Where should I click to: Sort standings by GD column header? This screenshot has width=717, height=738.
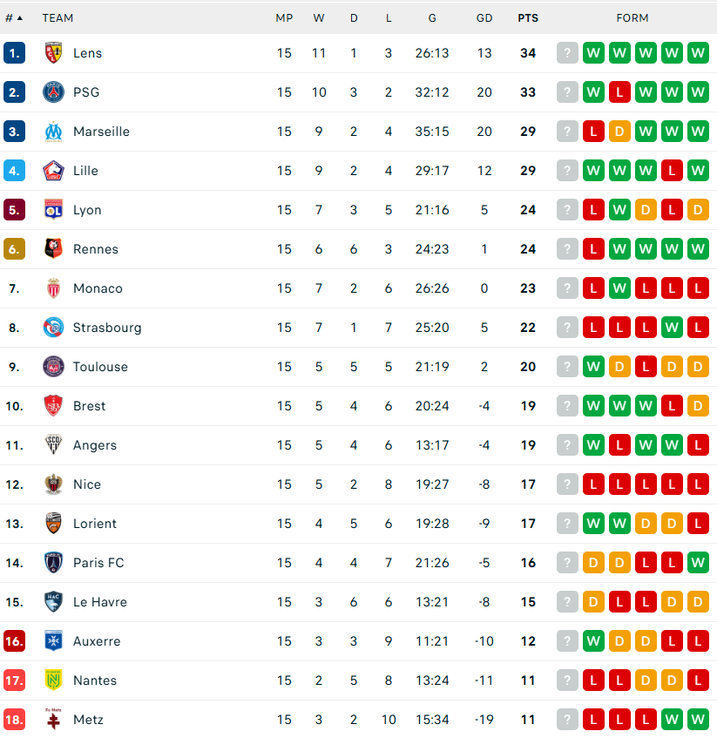point(484,17)
